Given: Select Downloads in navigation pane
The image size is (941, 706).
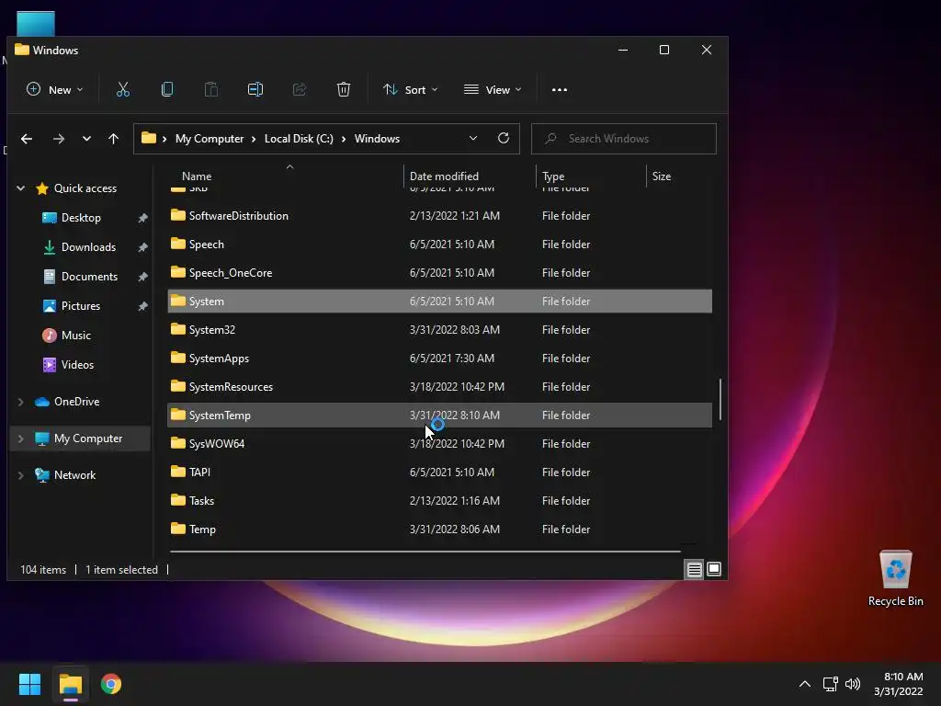Looking at the screenshot, I should tap(89, 247).
